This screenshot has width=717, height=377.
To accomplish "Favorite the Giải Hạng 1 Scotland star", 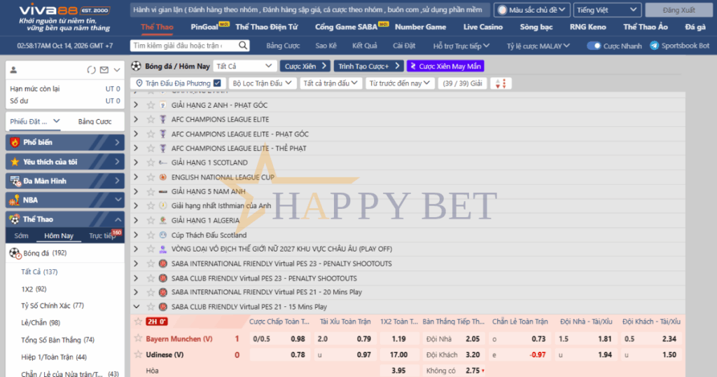I will pyautogui.click(x=151, y=163).
